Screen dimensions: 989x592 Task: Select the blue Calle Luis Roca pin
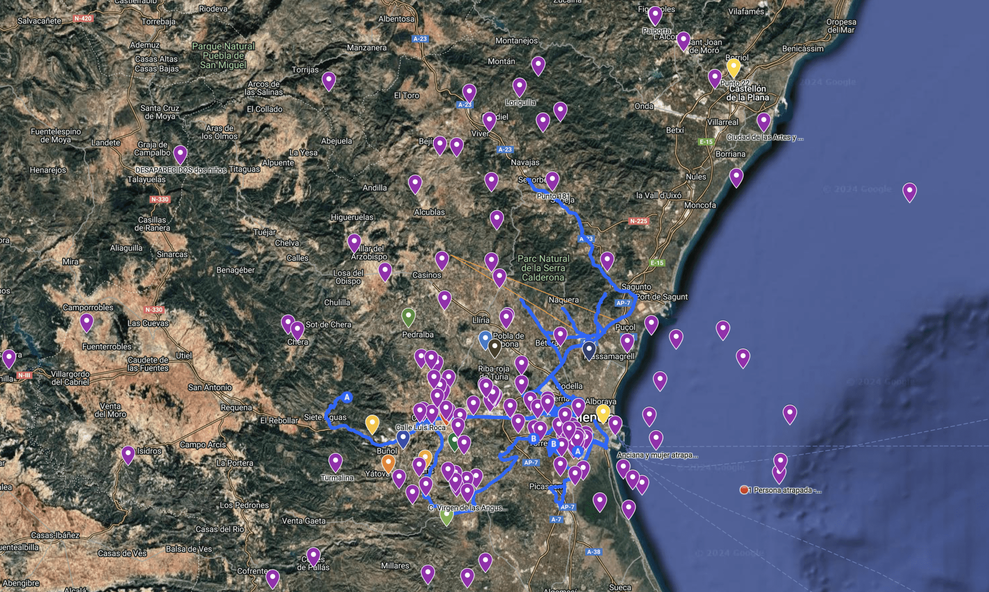tap(403, 439)
